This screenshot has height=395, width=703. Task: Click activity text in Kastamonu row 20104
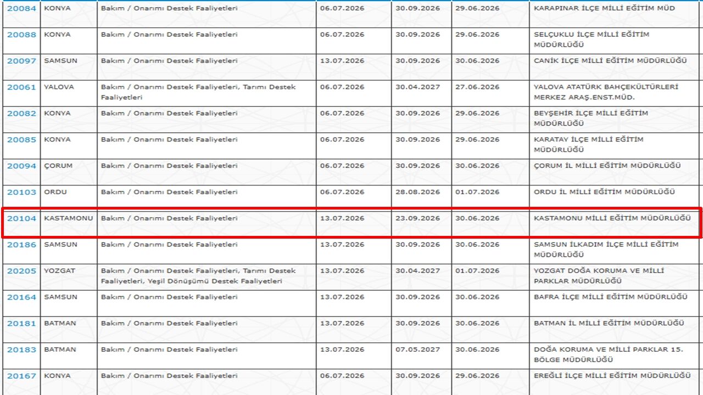(x=169, y=218)
